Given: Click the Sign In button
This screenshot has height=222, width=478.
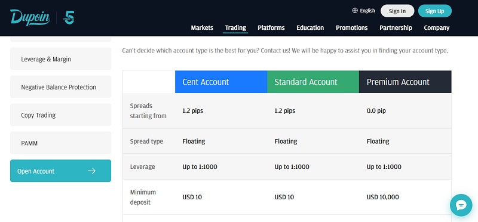Looking at the screenshot, I should point(397,11).
